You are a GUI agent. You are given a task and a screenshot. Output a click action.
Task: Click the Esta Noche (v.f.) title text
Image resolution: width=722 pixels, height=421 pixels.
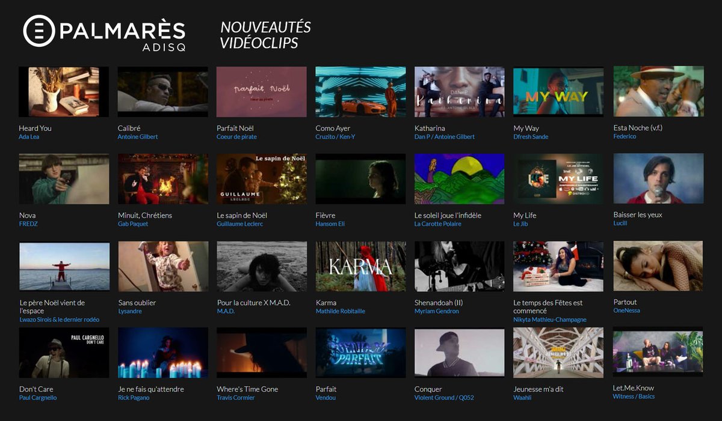pyautogui.click(x=638, y=128)
